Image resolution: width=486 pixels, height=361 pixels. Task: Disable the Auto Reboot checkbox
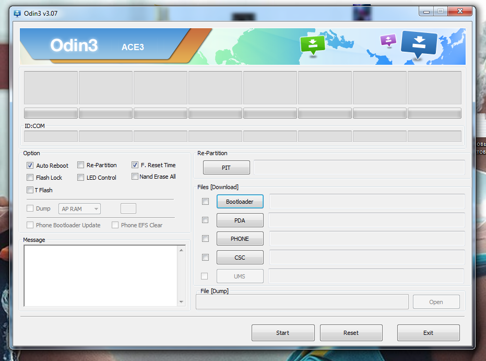(x=30, y=165)
